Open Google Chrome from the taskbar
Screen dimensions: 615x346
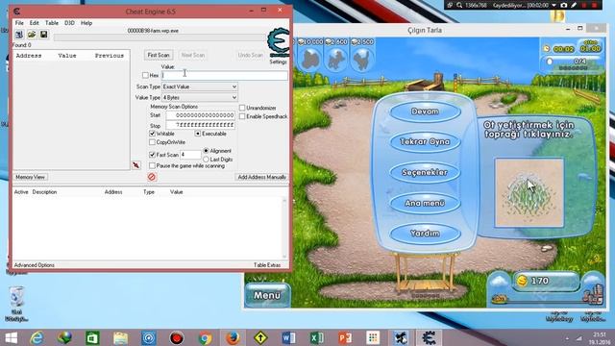205,337
